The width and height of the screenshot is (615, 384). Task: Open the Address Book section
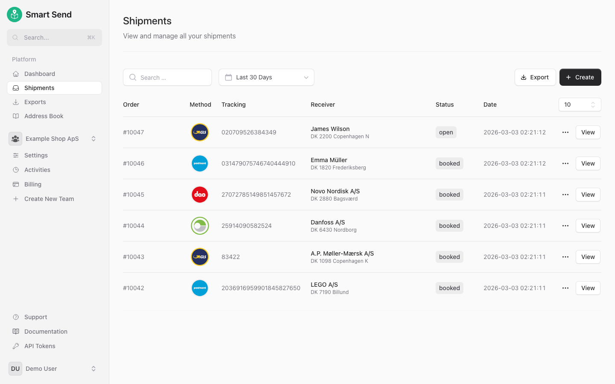point(43,116)
